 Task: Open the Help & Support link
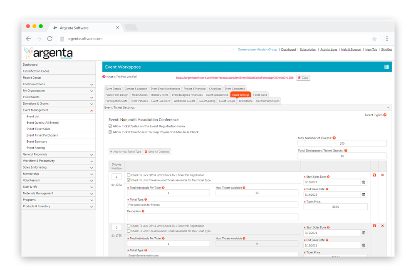pos(351,50)
